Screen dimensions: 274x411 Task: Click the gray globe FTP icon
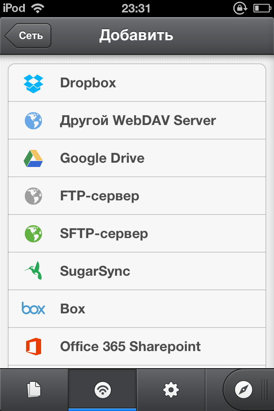33,196
